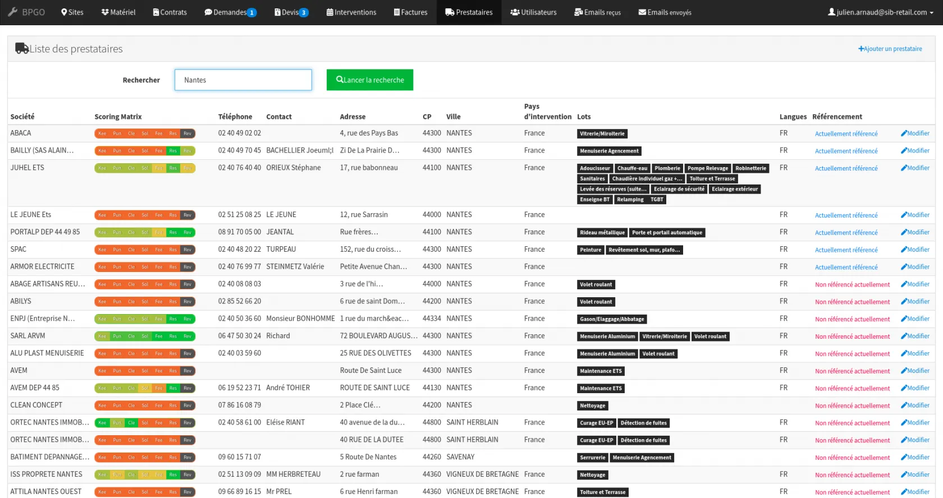Click the Demandes notification badge
Viewport: 943px width, 498px height.
[251, 13]
